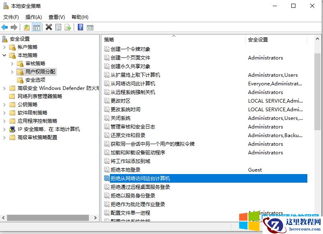323x234 pixels.
Task: Select 高级审核策略配置 in the tree
Action: [x=37, y=138]
